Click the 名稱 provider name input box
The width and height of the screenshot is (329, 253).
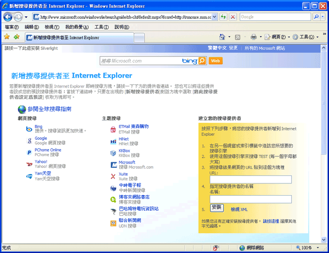point(251,199)
